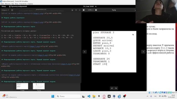Open weather widget showing 6°C
Screen dimensions: 177x99
point(10,96)
